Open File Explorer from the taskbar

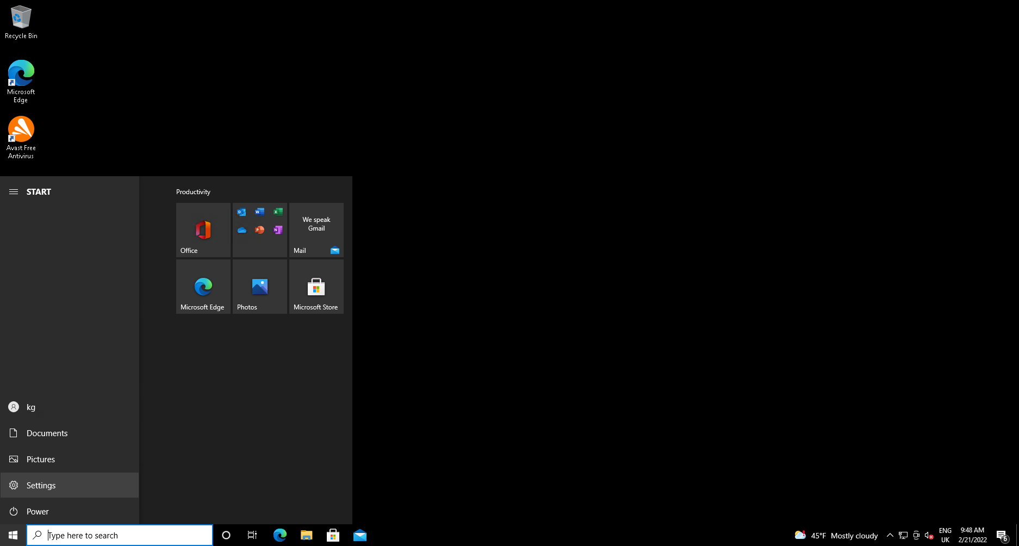click(x=307, y=535)
